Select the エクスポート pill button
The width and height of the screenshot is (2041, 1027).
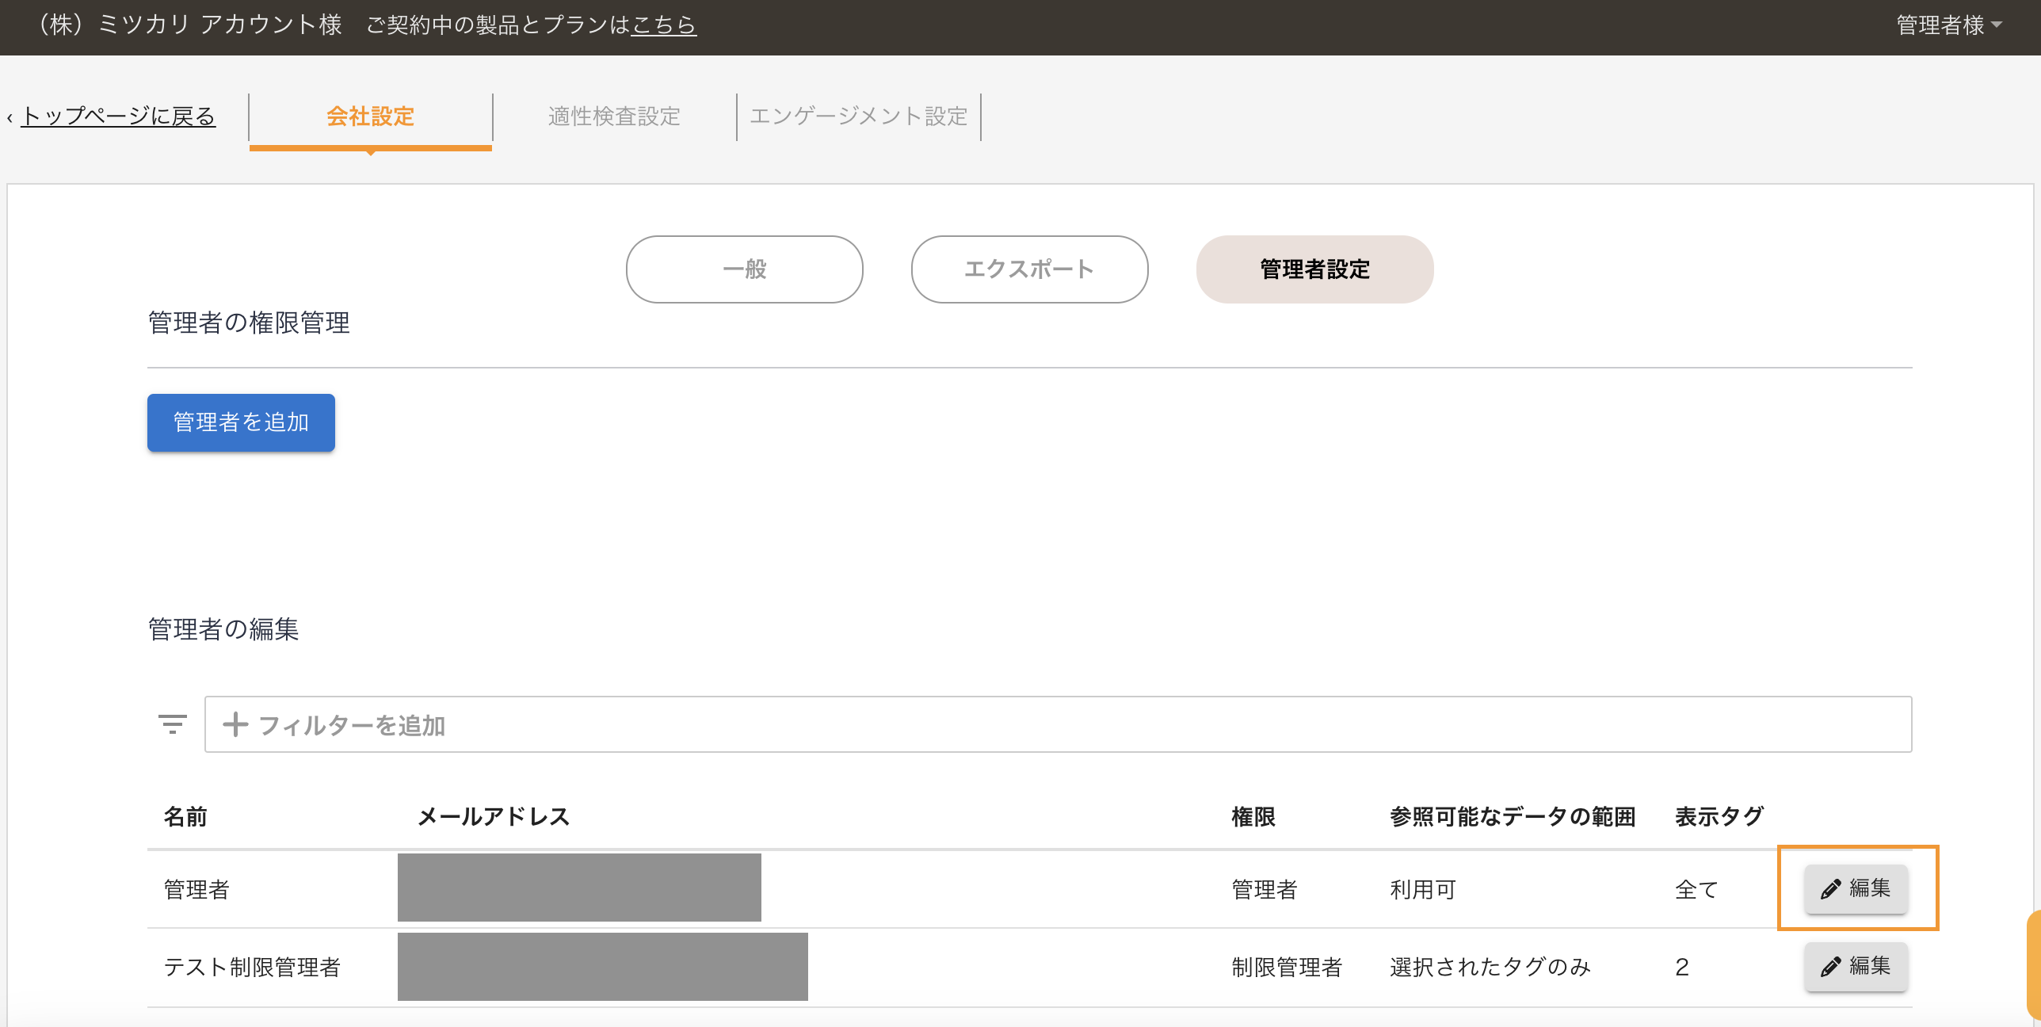1028,269
